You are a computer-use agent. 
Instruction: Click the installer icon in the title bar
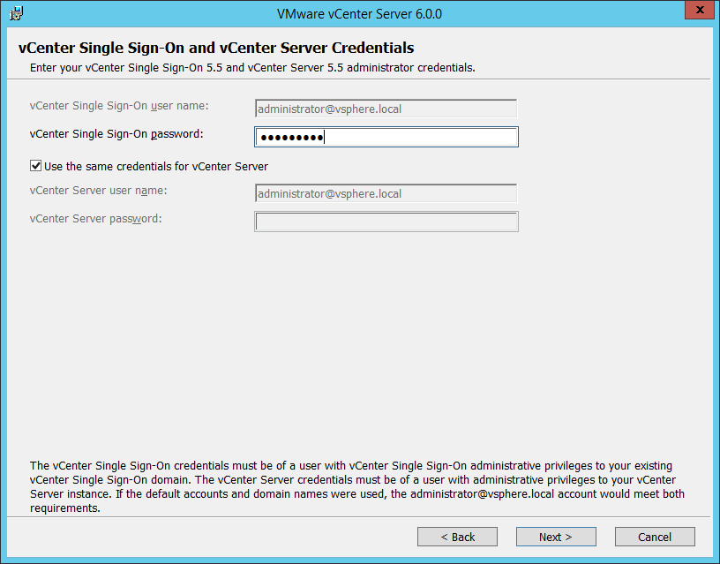pos(16,14)
